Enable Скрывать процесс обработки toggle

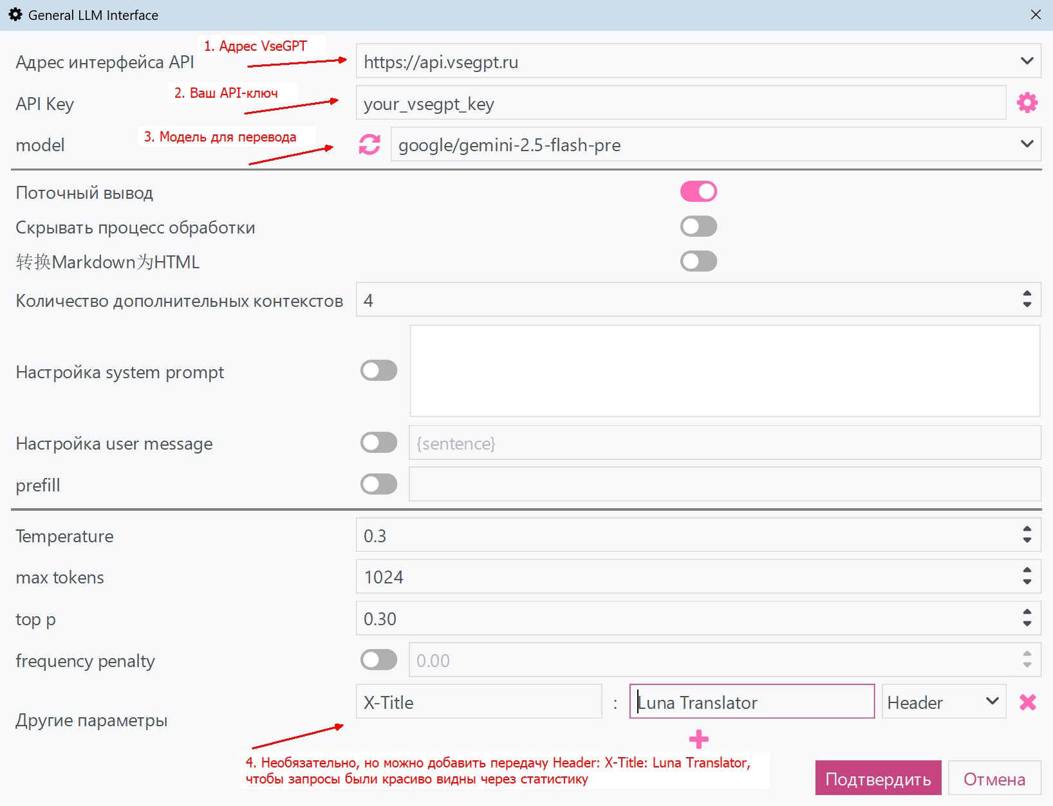pos(698,226)
